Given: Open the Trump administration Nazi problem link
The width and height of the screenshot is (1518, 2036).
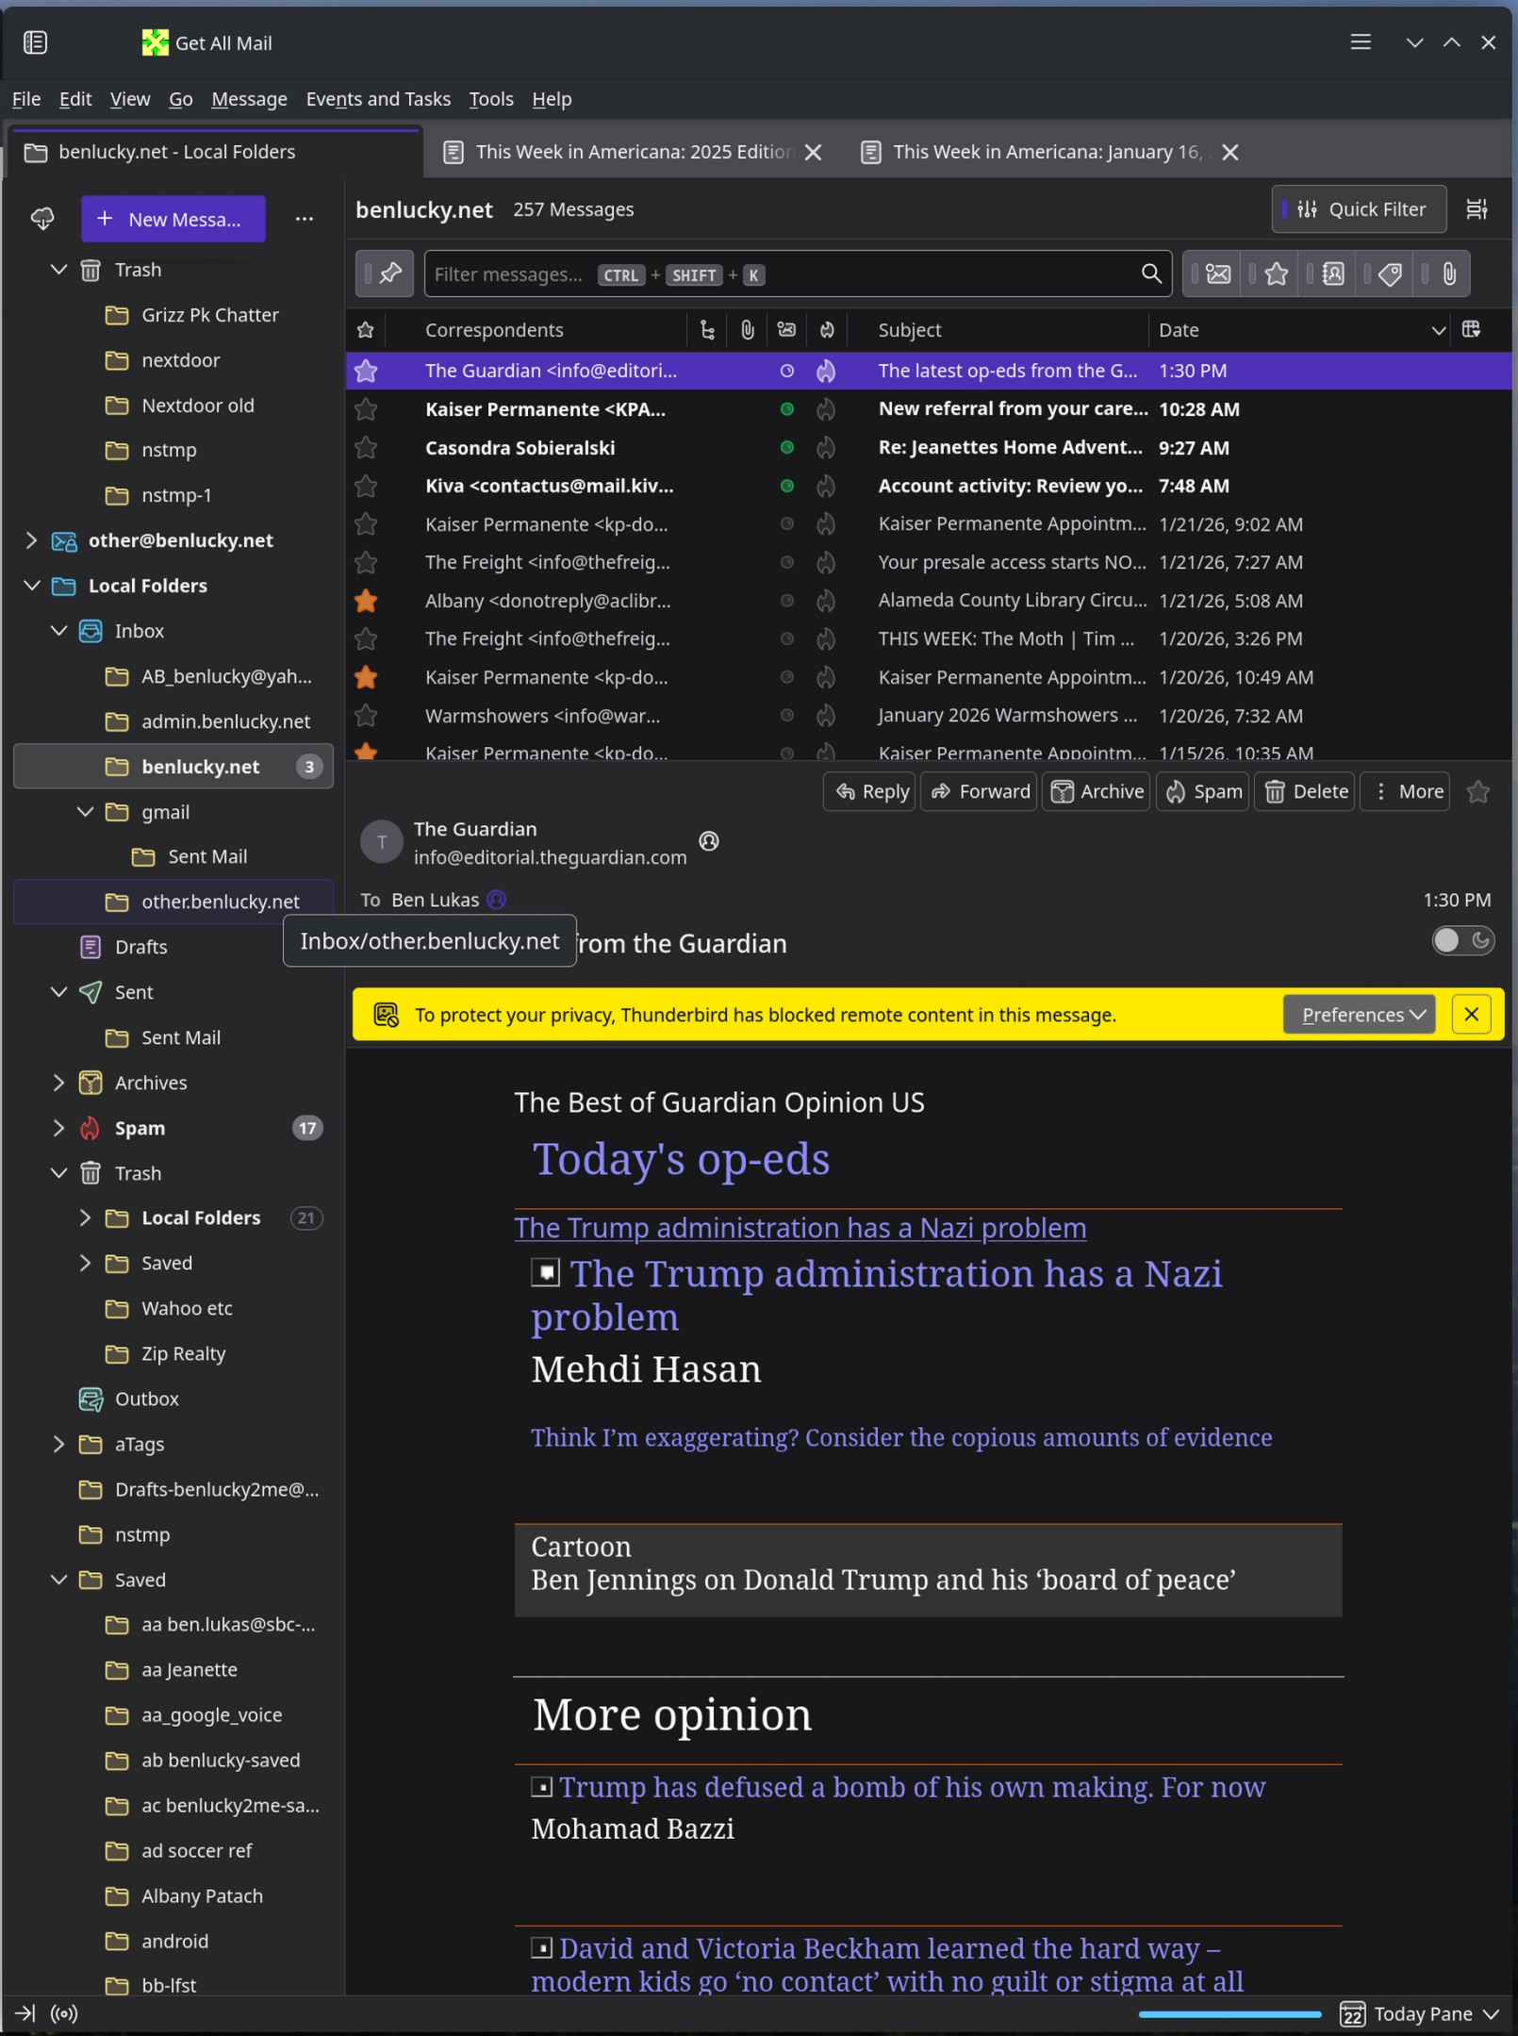Looking at the screenshot, I should (x=800, y=1228).
